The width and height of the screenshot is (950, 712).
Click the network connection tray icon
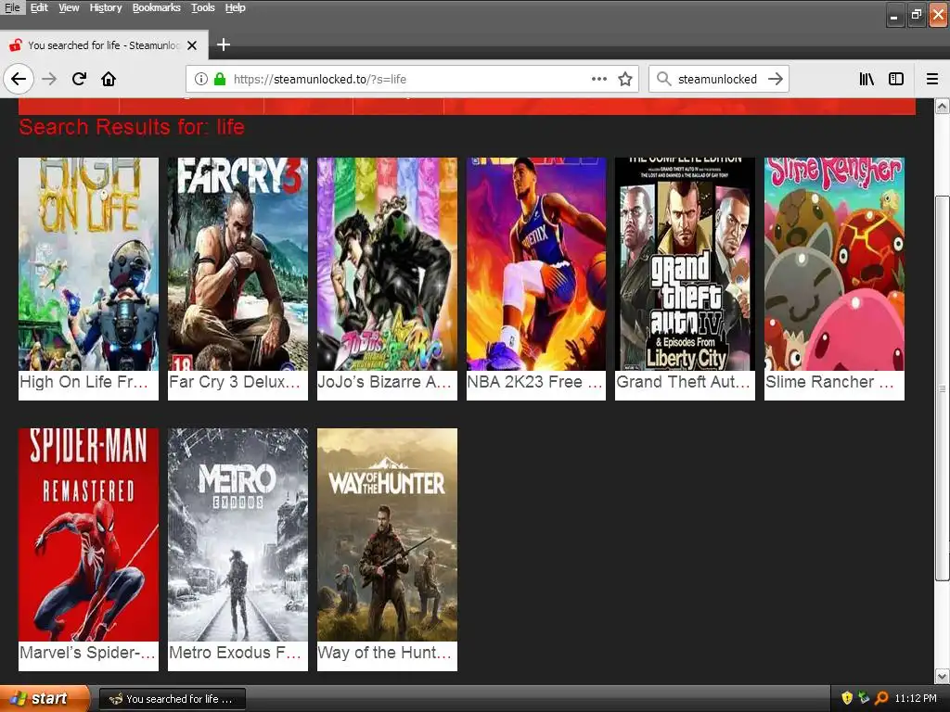tap(864, 698)
